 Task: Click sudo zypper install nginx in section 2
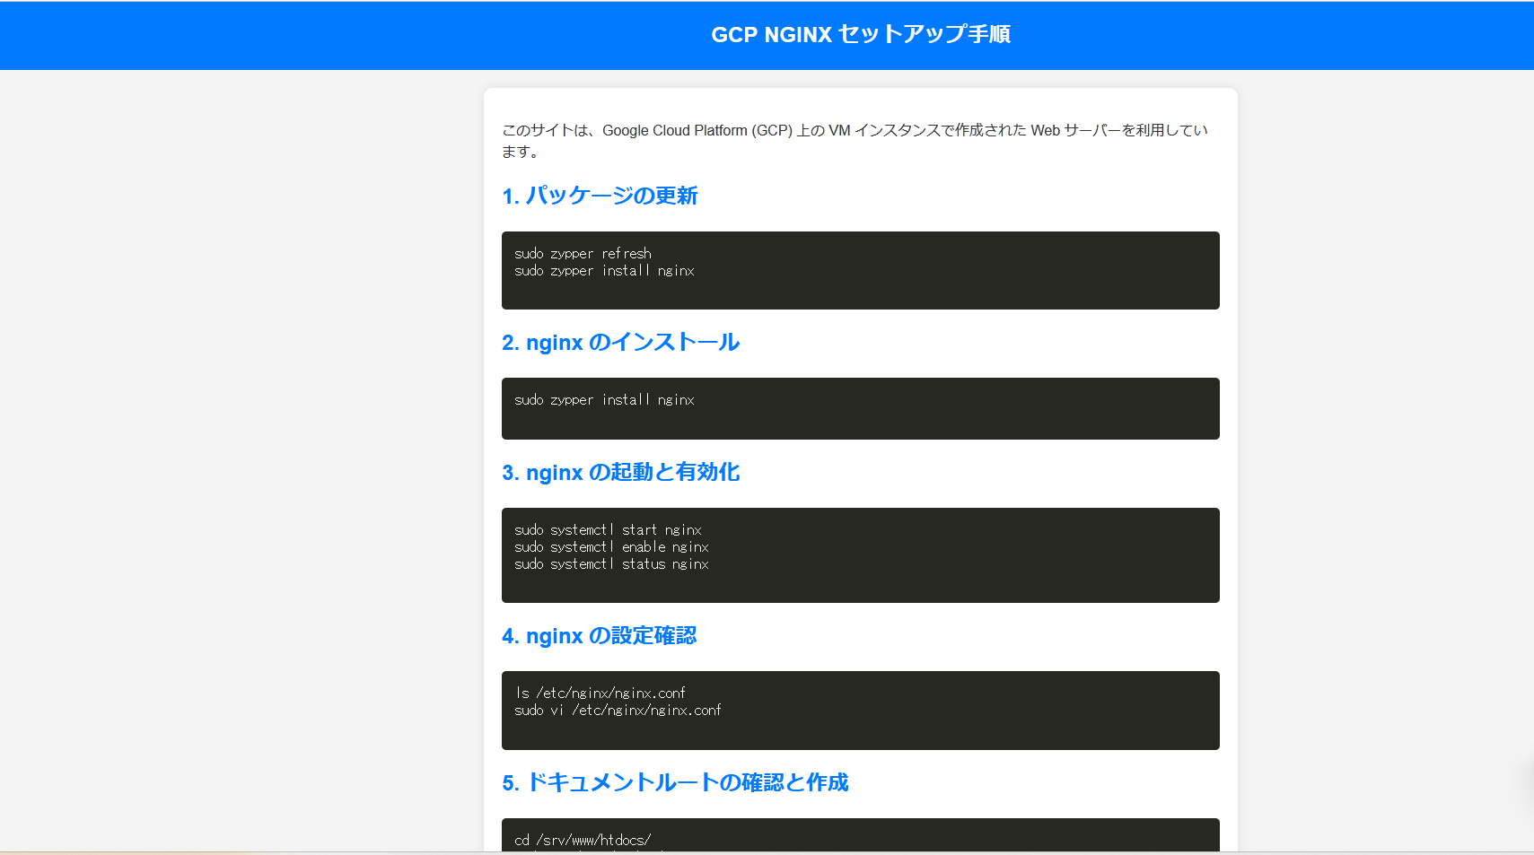(604, 400)
